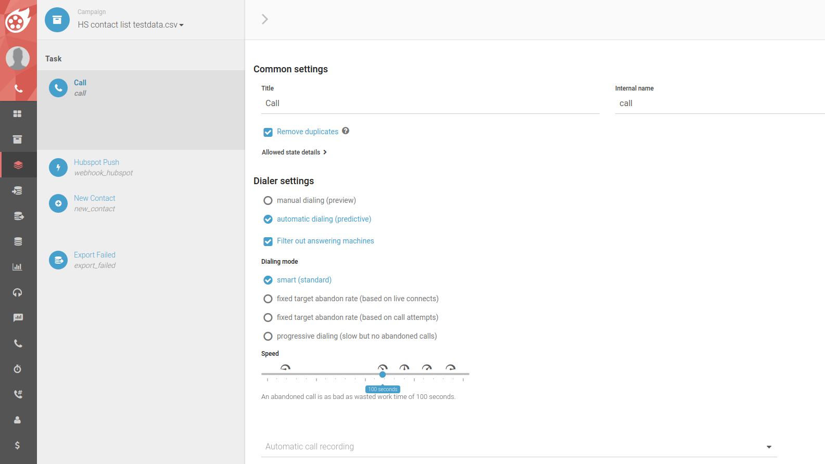Select the Hubspot Push task
Image resolution: width=825 pixels, height=464 pixels.
[x=96, y=162]
